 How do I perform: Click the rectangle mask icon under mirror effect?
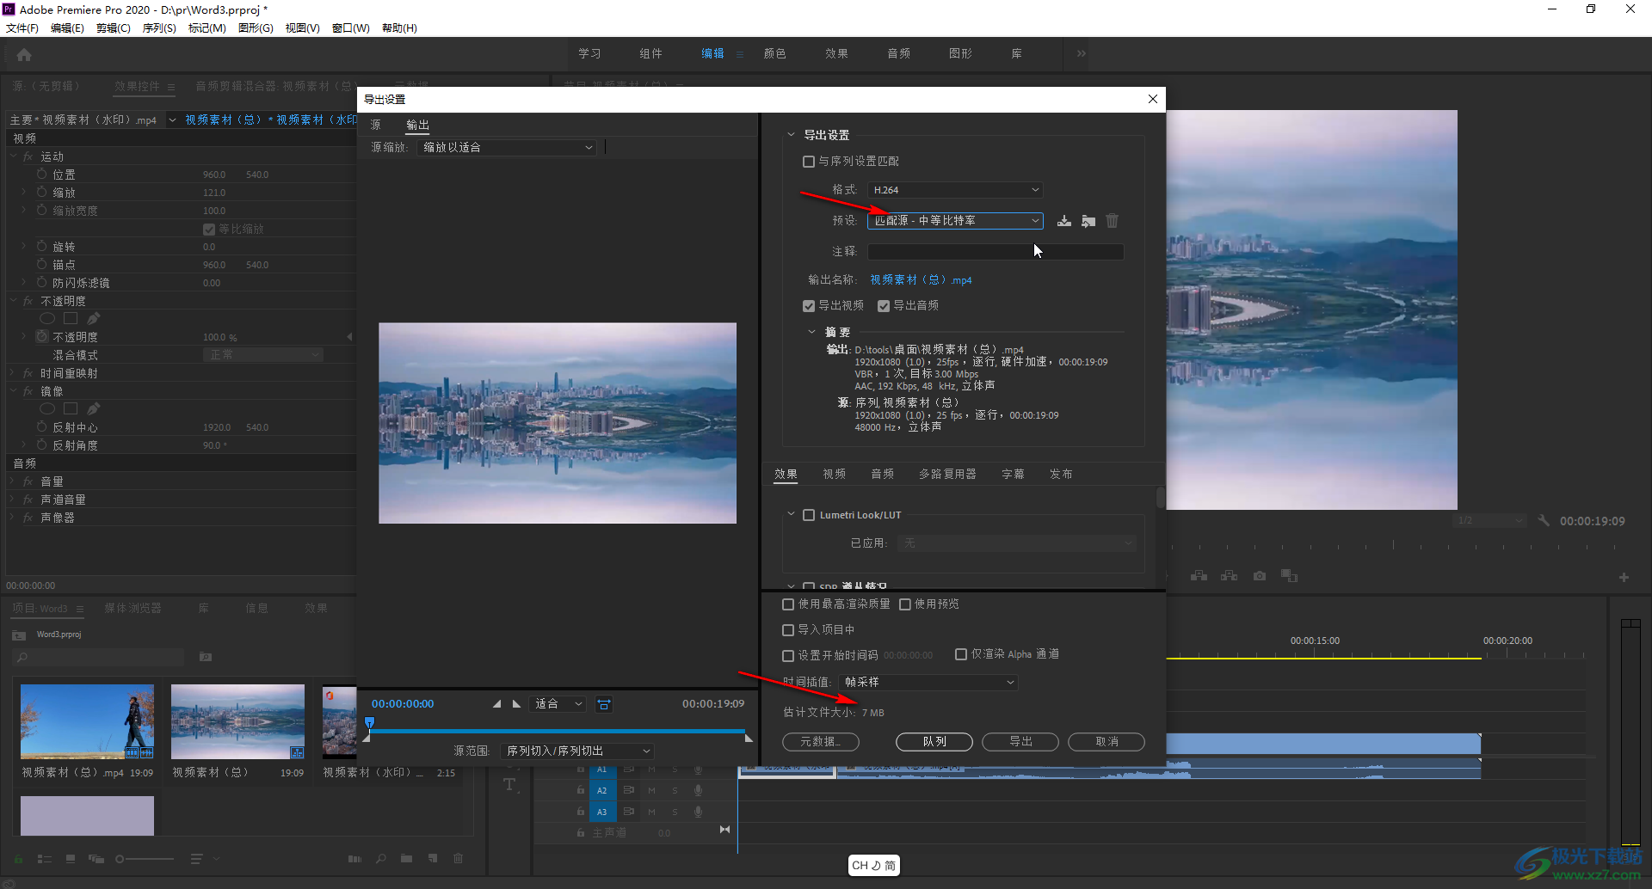[71, 409]
